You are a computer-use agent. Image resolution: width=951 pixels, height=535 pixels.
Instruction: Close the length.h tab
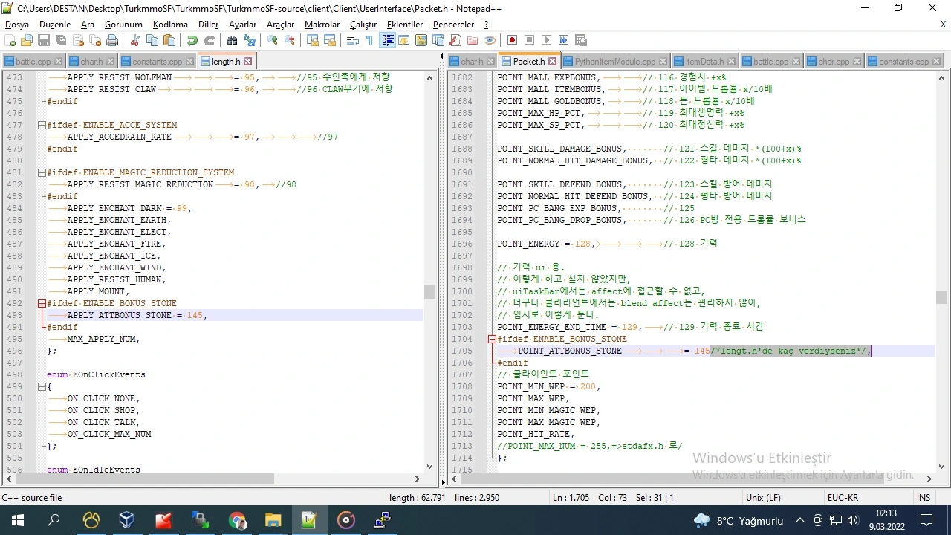(248, 62)
